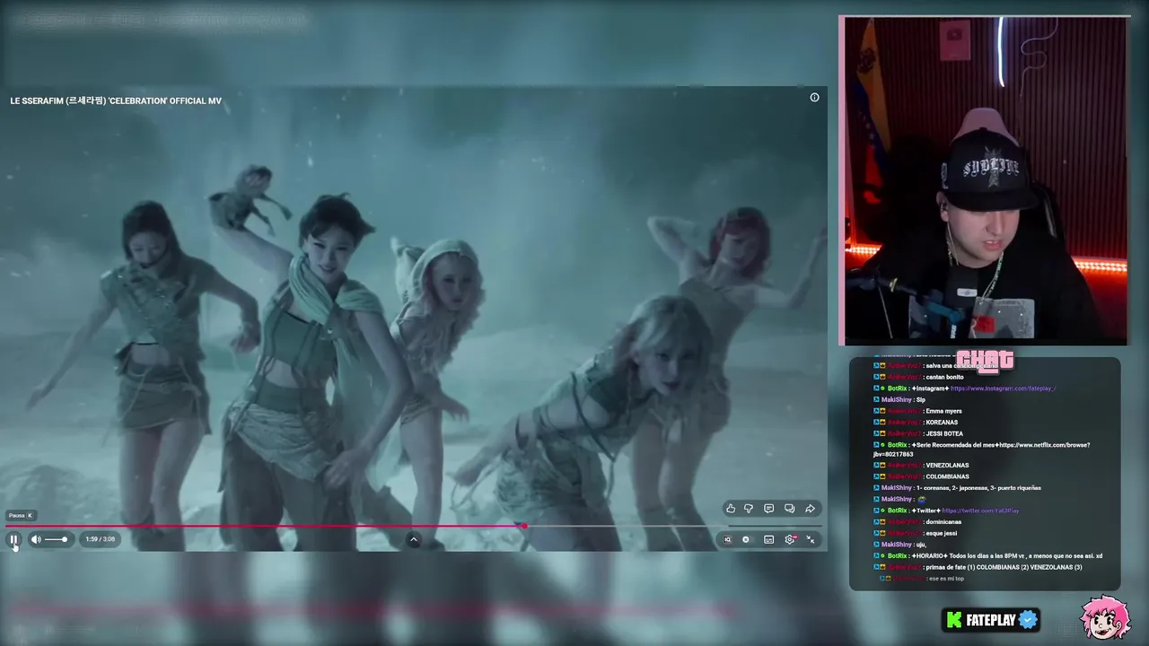Click the pink-haired avatar icon at bottom right

point(1106,617)
